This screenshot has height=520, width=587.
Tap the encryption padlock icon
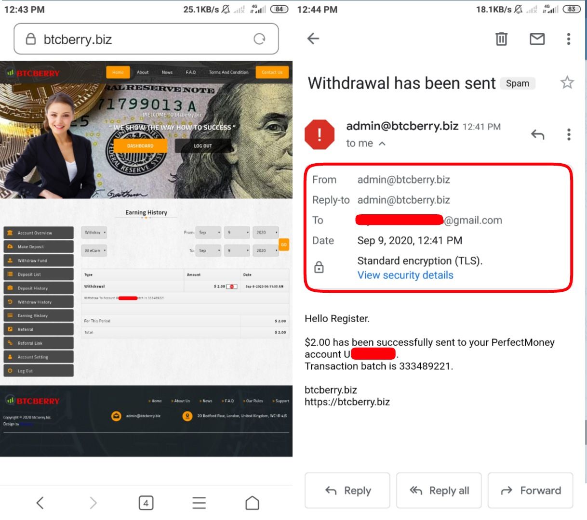coord(319,267)
